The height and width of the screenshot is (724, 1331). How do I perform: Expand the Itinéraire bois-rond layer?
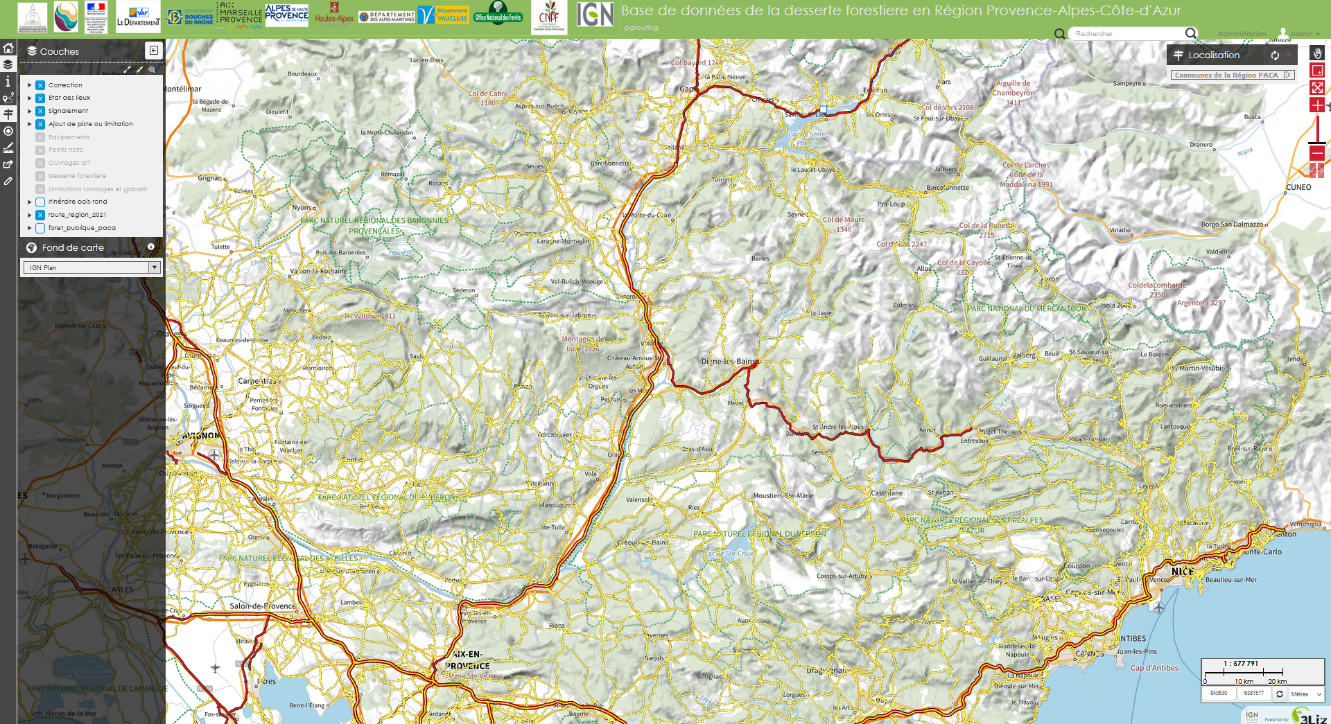[29, 202]
